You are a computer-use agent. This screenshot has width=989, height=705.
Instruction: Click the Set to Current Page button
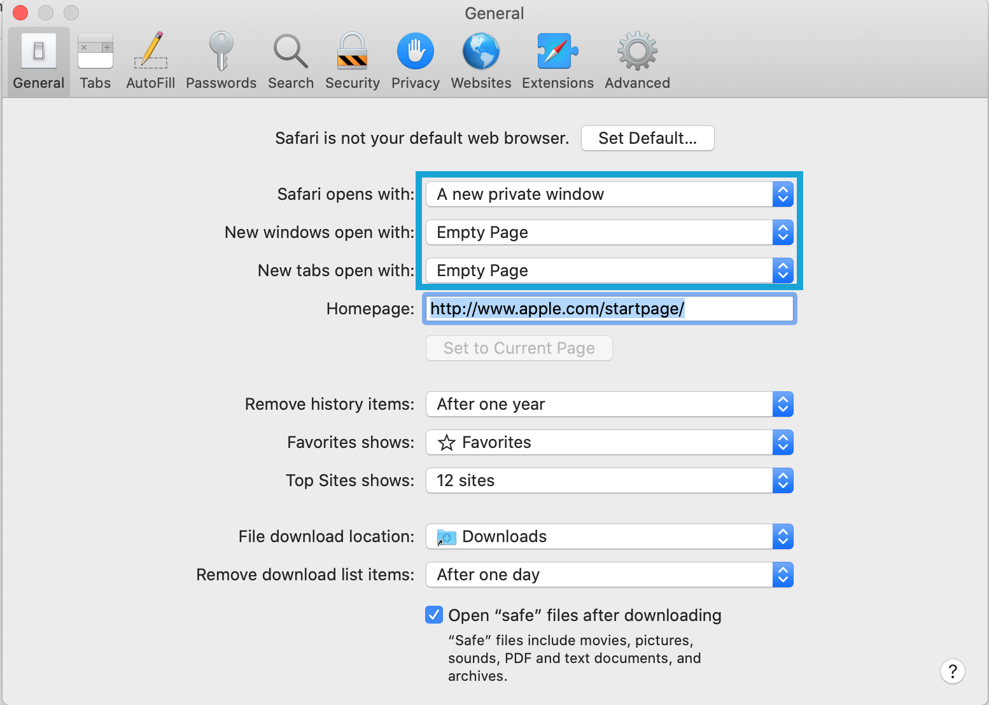[x=519, y=348]
